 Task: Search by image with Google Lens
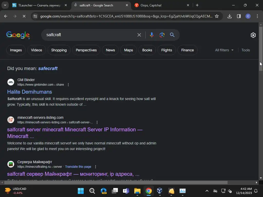pyautogui.click(x=162, y=35)
